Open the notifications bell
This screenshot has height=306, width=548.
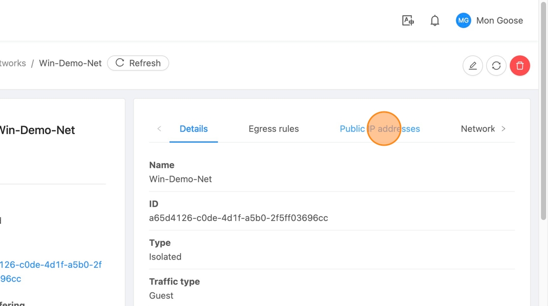(434, 21)
